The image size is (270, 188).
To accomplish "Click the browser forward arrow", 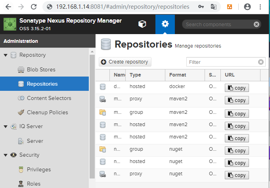I will point(21,7).
